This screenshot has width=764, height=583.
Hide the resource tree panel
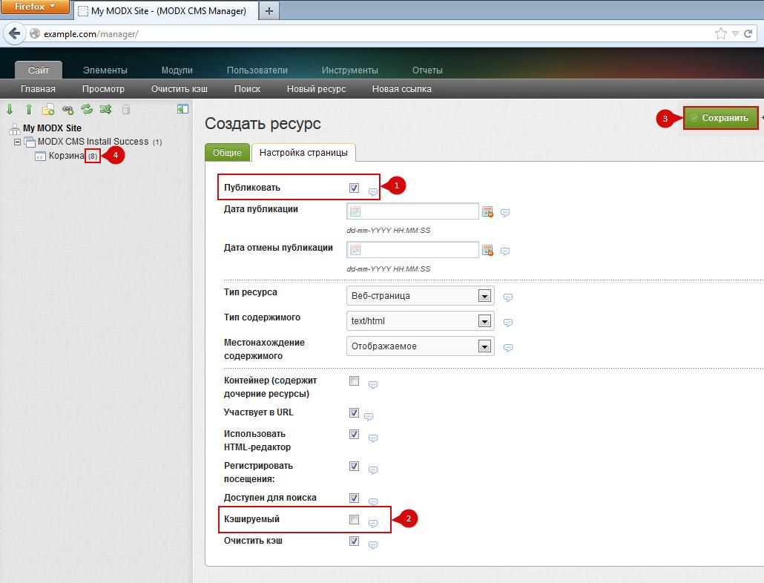(x=182, y=109)
